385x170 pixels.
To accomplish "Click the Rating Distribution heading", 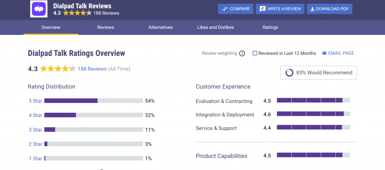I will (x=52, y=86).
